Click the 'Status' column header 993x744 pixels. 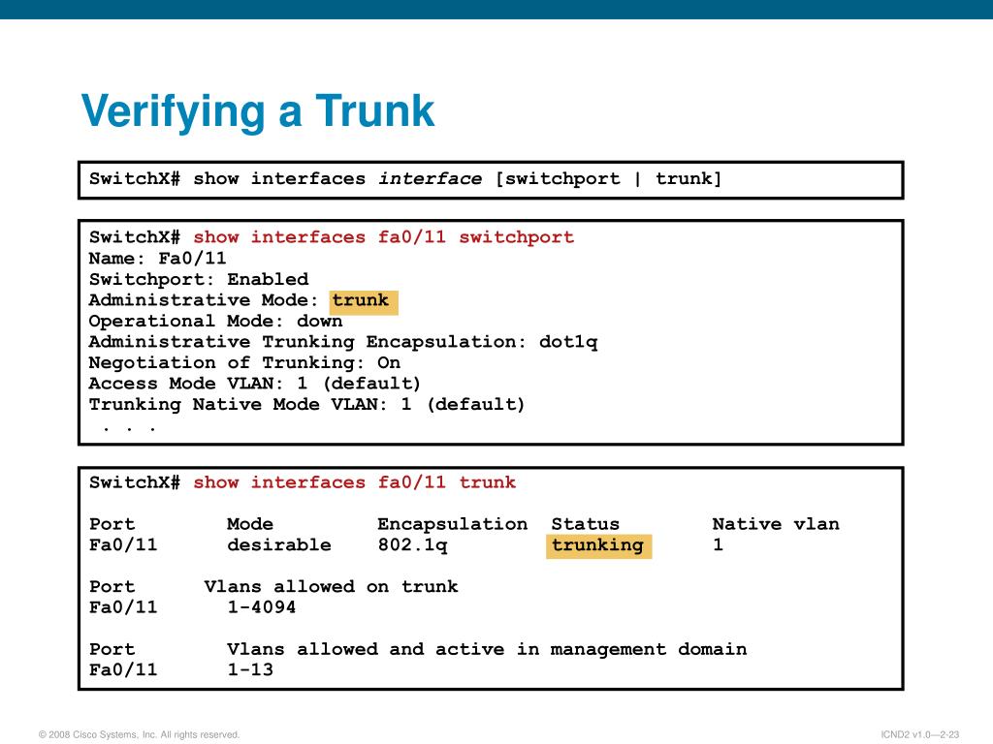click(x=585, y=524)
